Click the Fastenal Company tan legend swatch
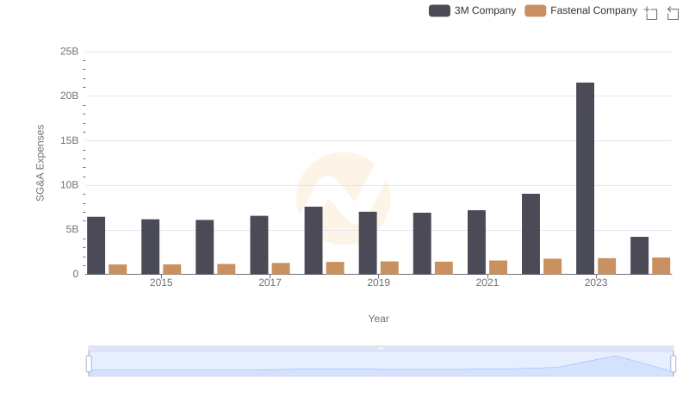689x397 pixels. click(x=535, y=10)
